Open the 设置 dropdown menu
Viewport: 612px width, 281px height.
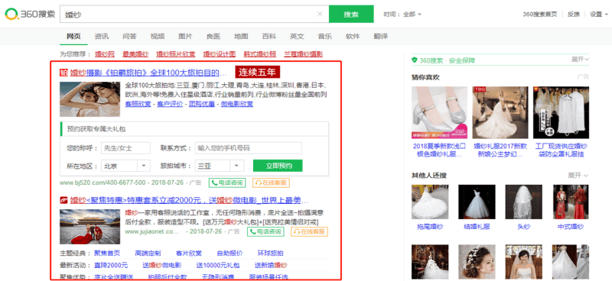point(598,15)
